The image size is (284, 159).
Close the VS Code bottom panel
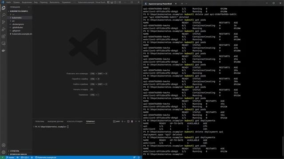[x=139, y=121]
